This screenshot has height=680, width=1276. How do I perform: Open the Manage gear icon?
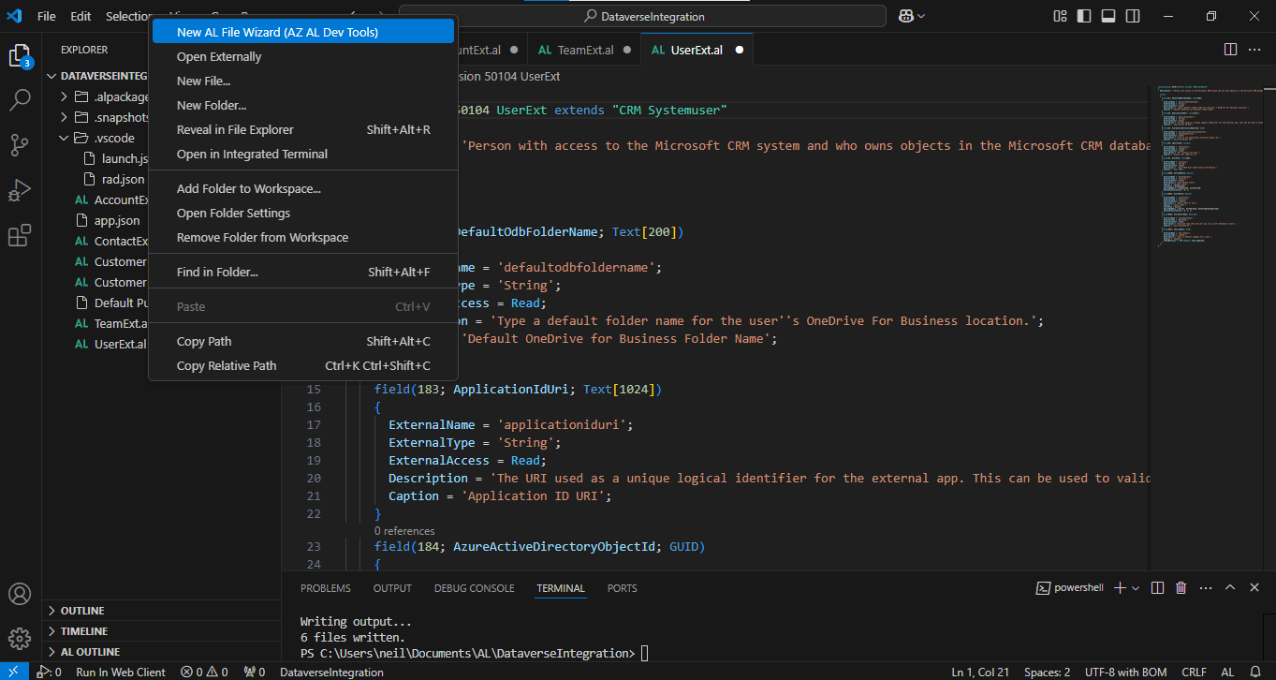(20, 639)
